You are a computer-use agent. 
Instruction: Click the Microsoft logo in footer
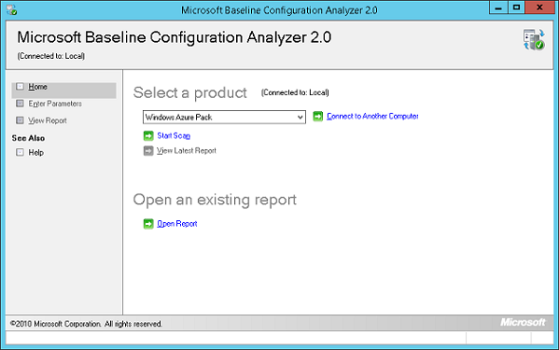pyautogui.click(x=523, y=322)
